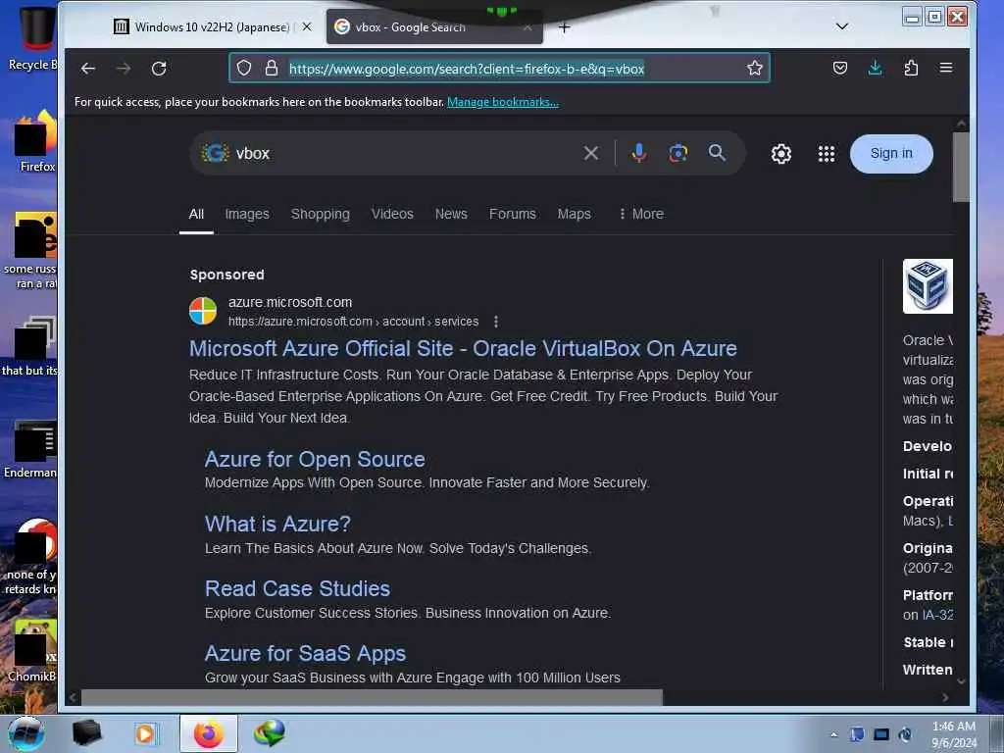Click the URL address bar
The height and width of the screenshot is (753, 1004).
click(499, 68)
